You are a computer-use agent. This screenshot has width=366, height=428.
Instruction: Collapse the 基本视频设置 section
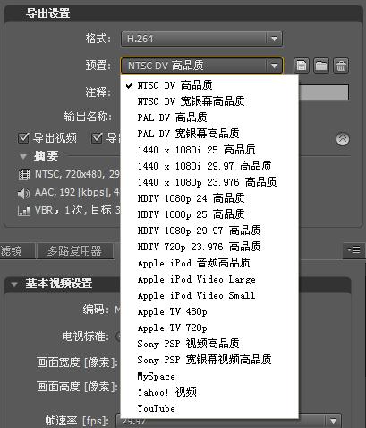tap(14, 284)
